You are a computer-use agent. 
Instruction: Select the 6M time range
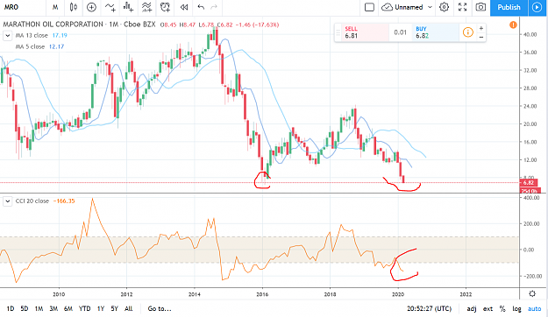[68, 308]
